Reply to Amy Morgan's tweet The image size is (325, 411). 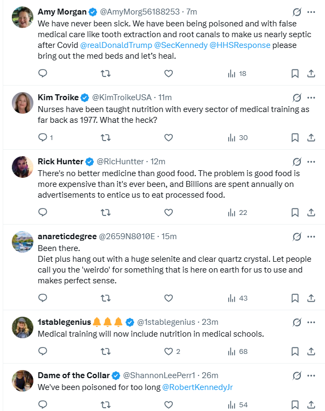(43, 73)
